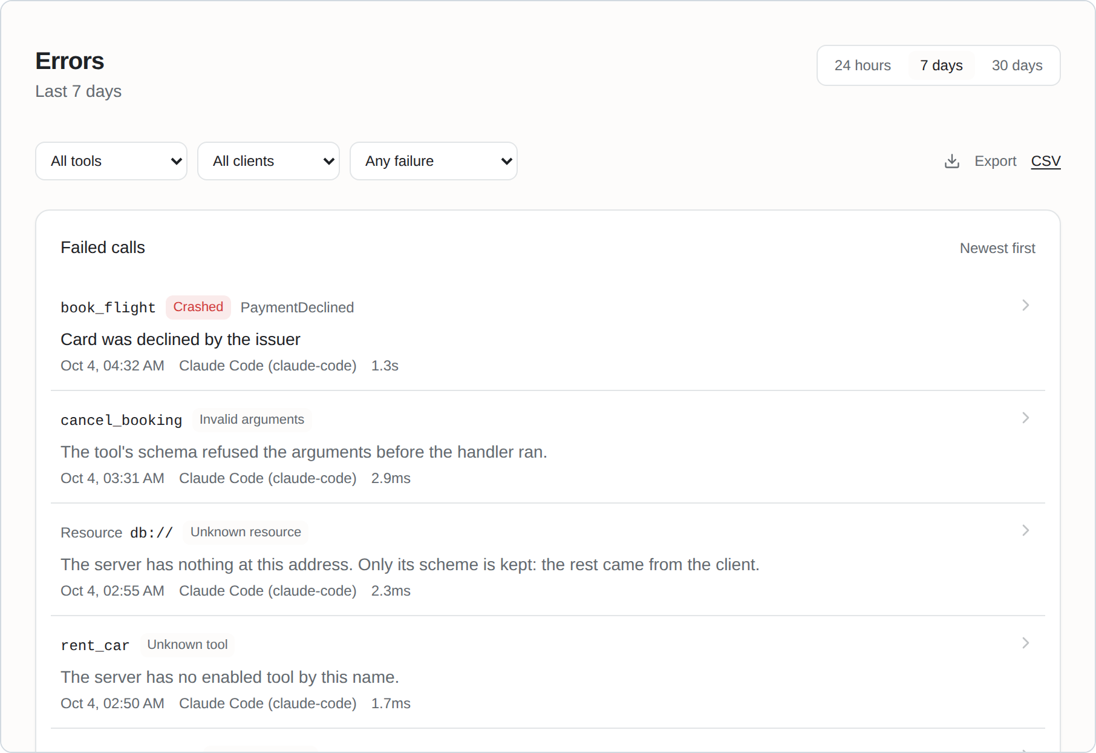Image resolution: width=1096 pixels, height=753 pixels.
Task: Click the Resource db:// label
Action: pyautogui.click(x=117, y=533)
